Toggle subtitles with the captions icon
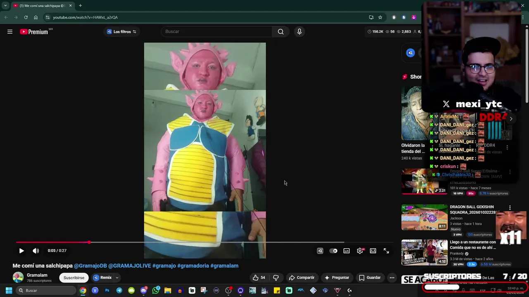The height and width of the screenshot is (297, 529). click(347, 251)
